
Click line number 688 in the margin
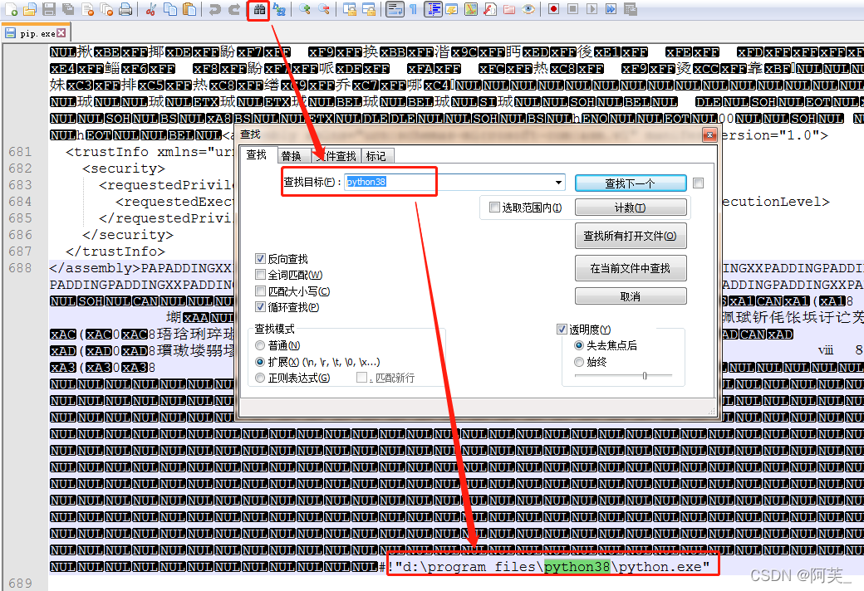(21, 267)
